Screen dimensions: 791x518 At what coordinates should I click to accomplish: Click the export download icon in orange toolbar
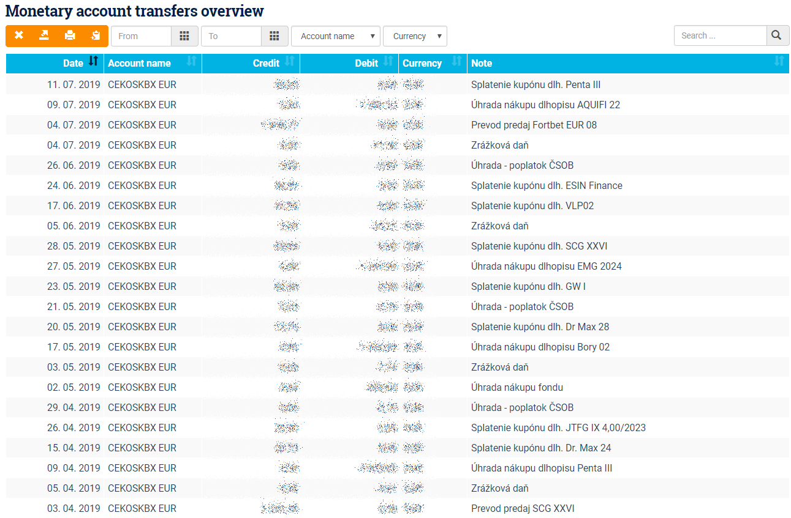pyautogui.click(x=44, y=35)
